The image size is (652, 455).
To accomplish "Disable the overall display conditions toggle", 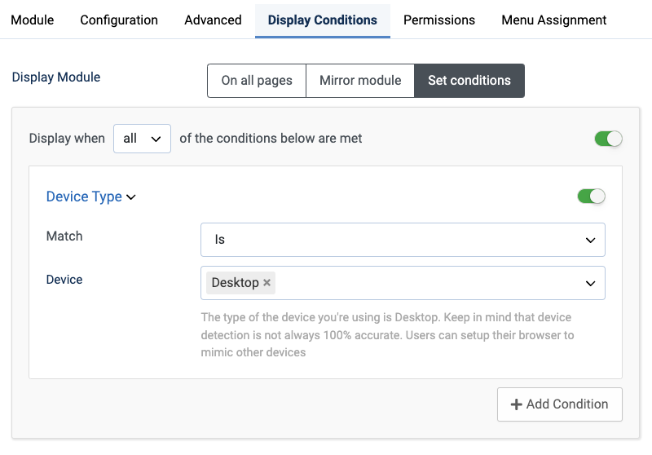I will (608, 139).
